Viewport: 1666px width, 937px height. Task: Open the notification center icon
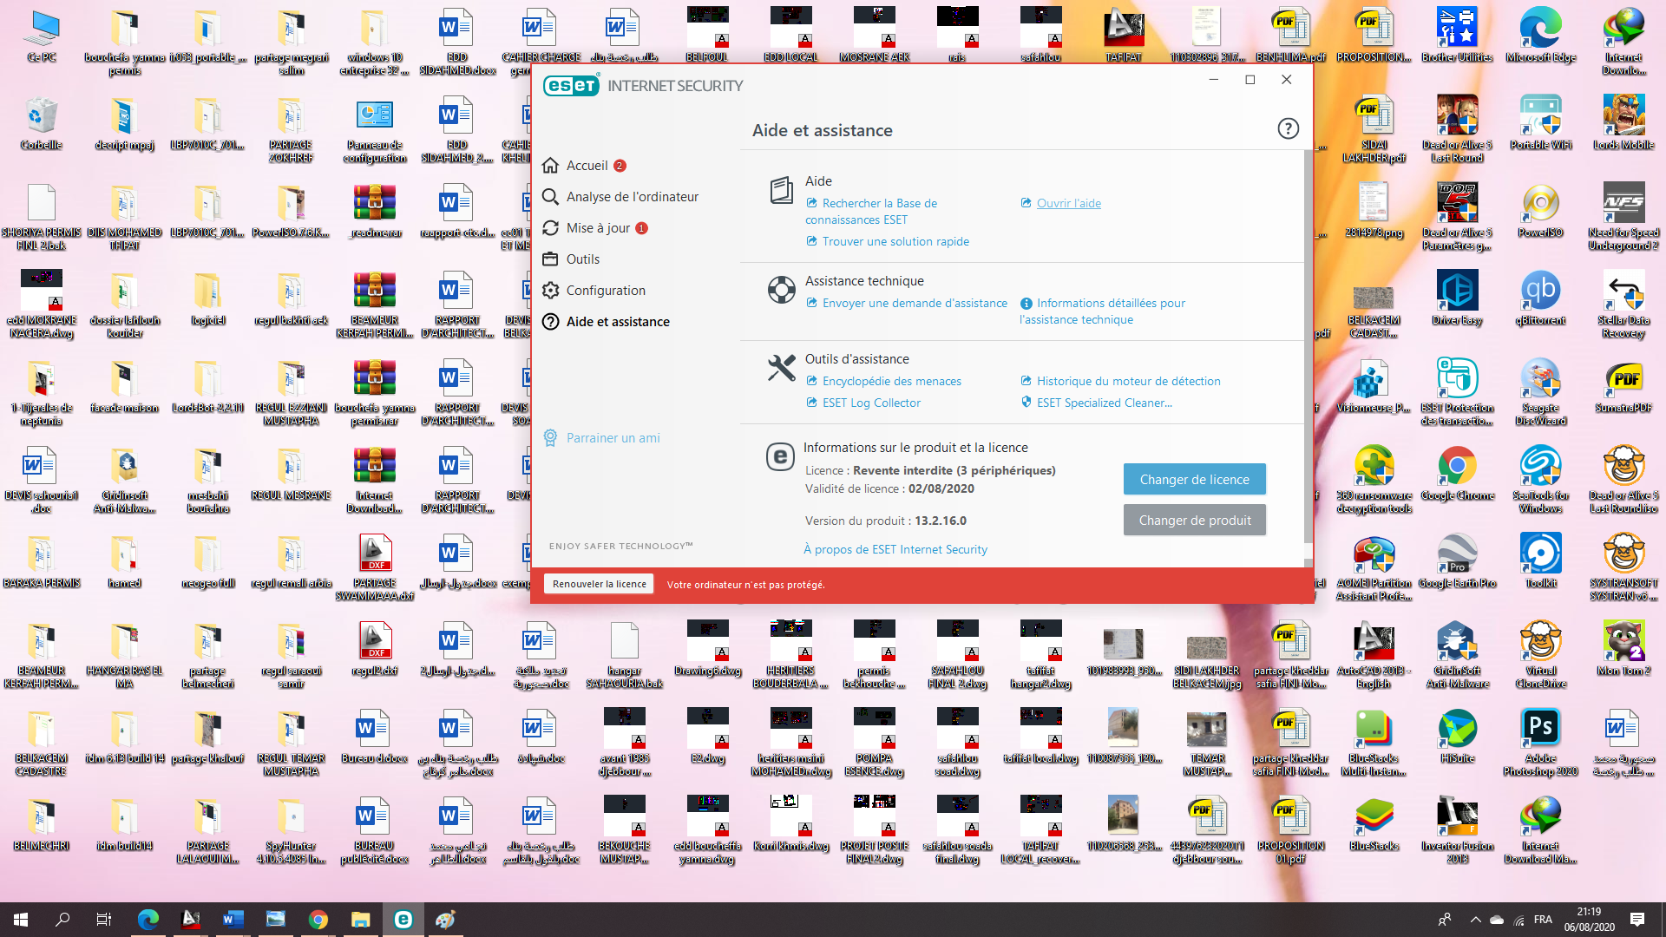tap(1637, 920)
